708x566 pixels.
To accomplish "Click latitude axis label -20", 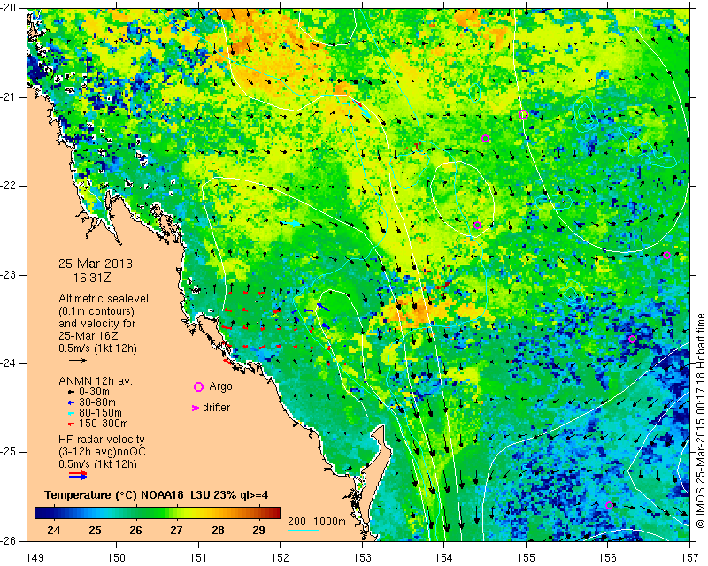I will coord(10,8).
